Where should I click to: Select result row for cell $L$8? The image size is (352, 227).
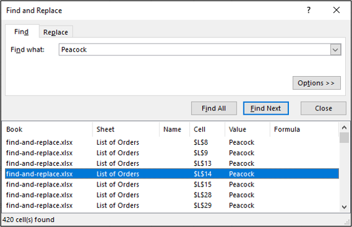pyautogui.click(x=172, y=142)
